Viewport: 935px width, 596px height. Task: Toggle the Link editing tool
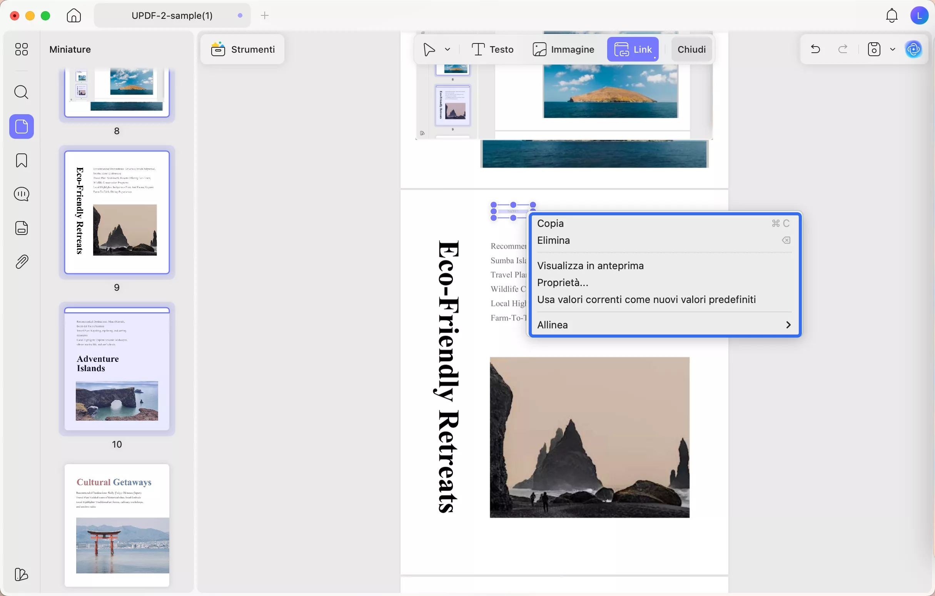tap(633, 49)
